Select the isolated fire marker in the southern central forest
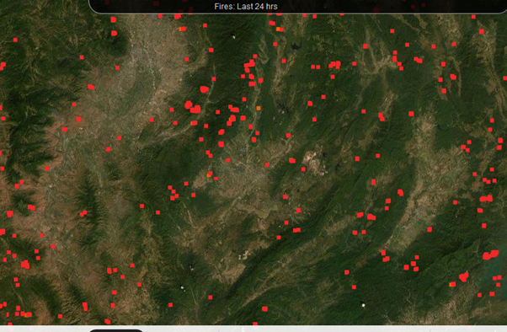Image resolution: width=507 pixels, height=332 pixels. click(x=264, y=309)
